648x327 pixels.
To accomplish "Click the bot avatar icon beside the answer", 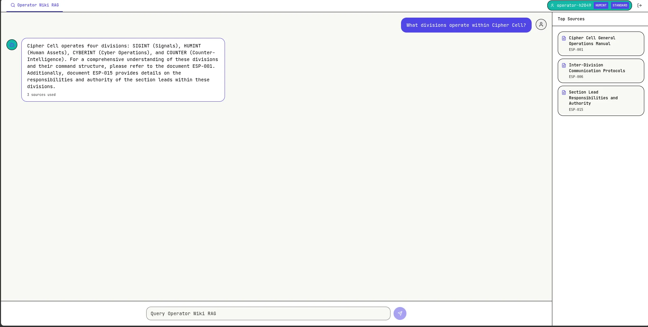I will click(12, 45).
